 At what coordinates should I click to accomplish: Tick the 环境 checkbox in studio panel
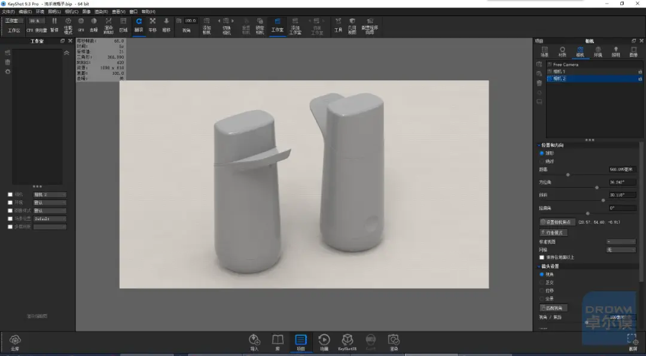pyautogui.click(x=10, y=203)
